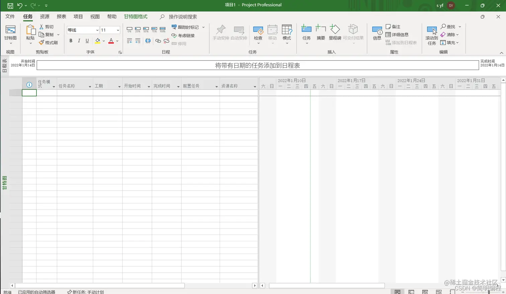Click the Notes (备注) icon
Screen dimensions: 506x294
[x=388, y=26]
